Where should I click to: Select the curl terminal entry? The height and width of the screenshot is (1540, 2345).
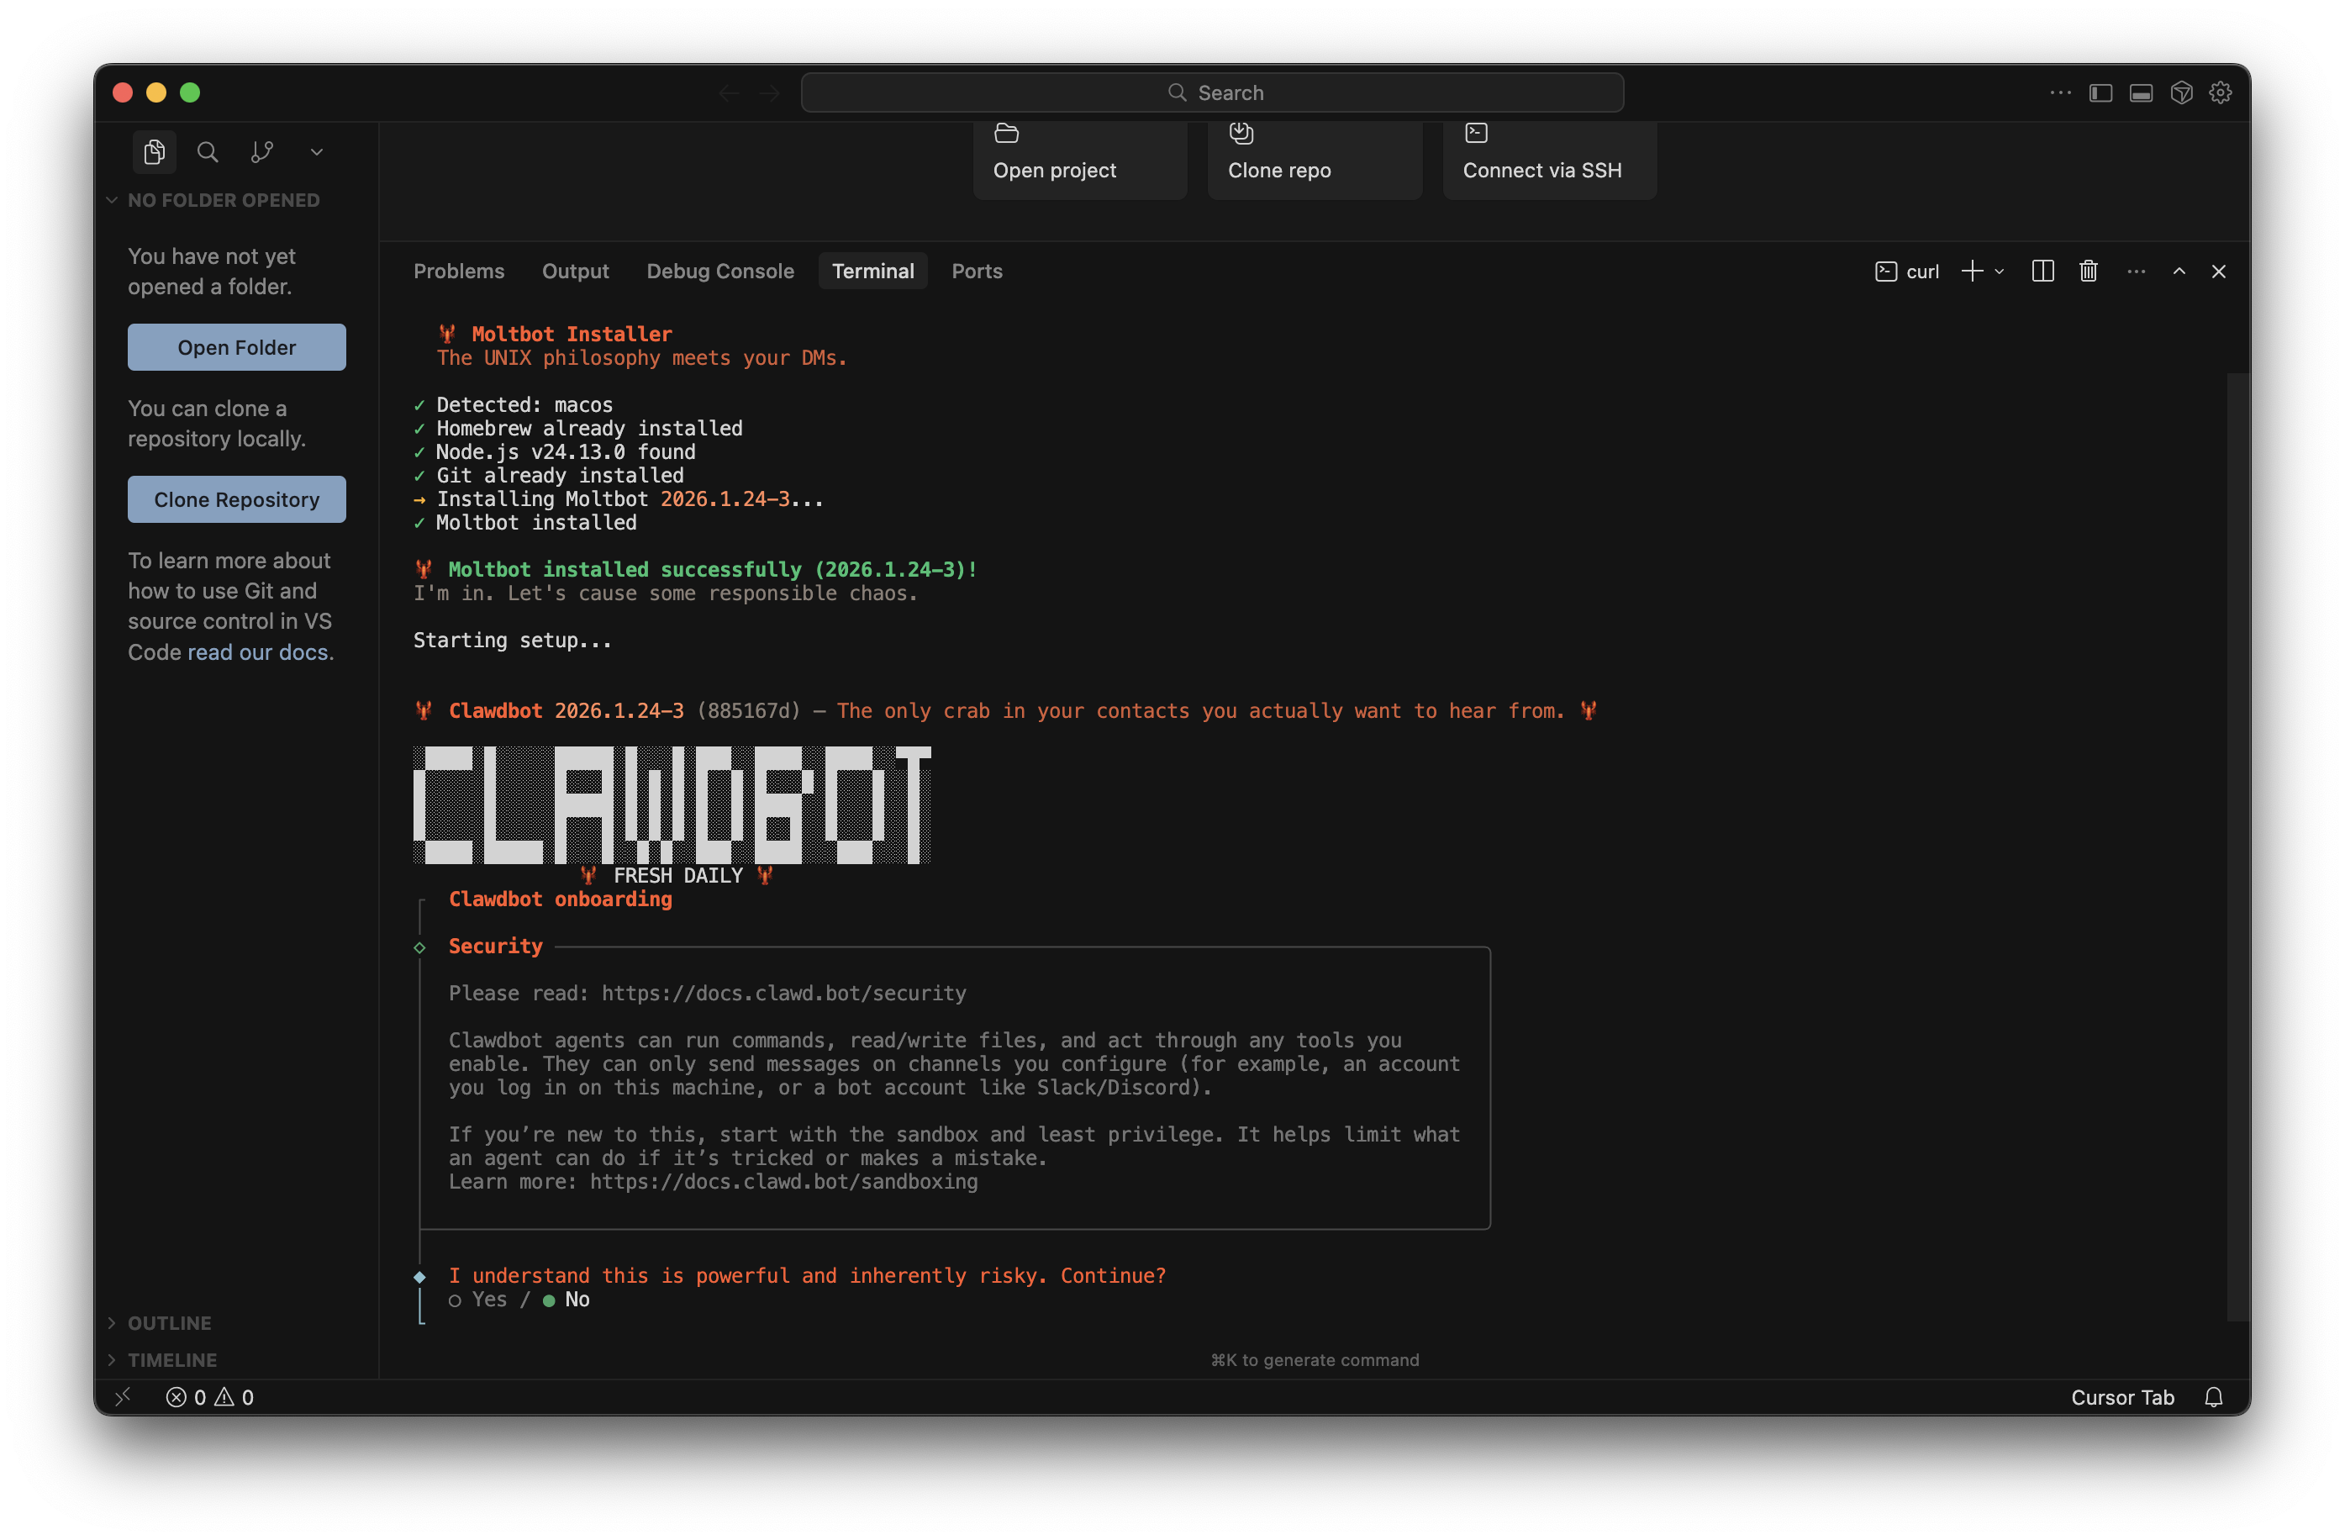(x=1906, y=272)
